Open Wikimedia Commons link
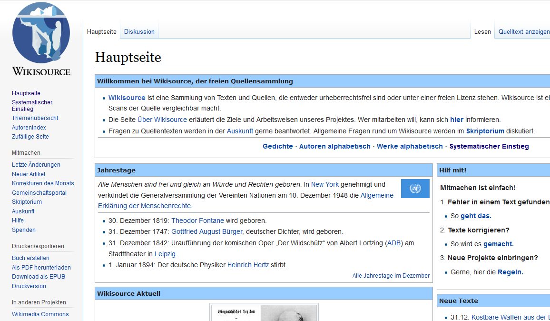The image size is (550, 321). pos(40,314)
